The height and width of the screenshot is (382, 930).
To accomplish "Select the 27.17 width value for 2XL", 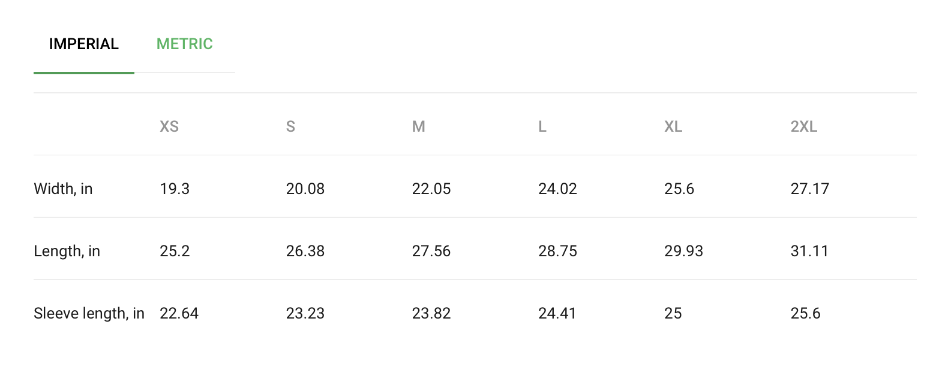I will (810, 189).
